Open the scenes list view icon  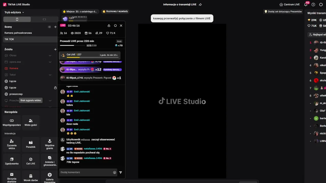tap(49, 27)
